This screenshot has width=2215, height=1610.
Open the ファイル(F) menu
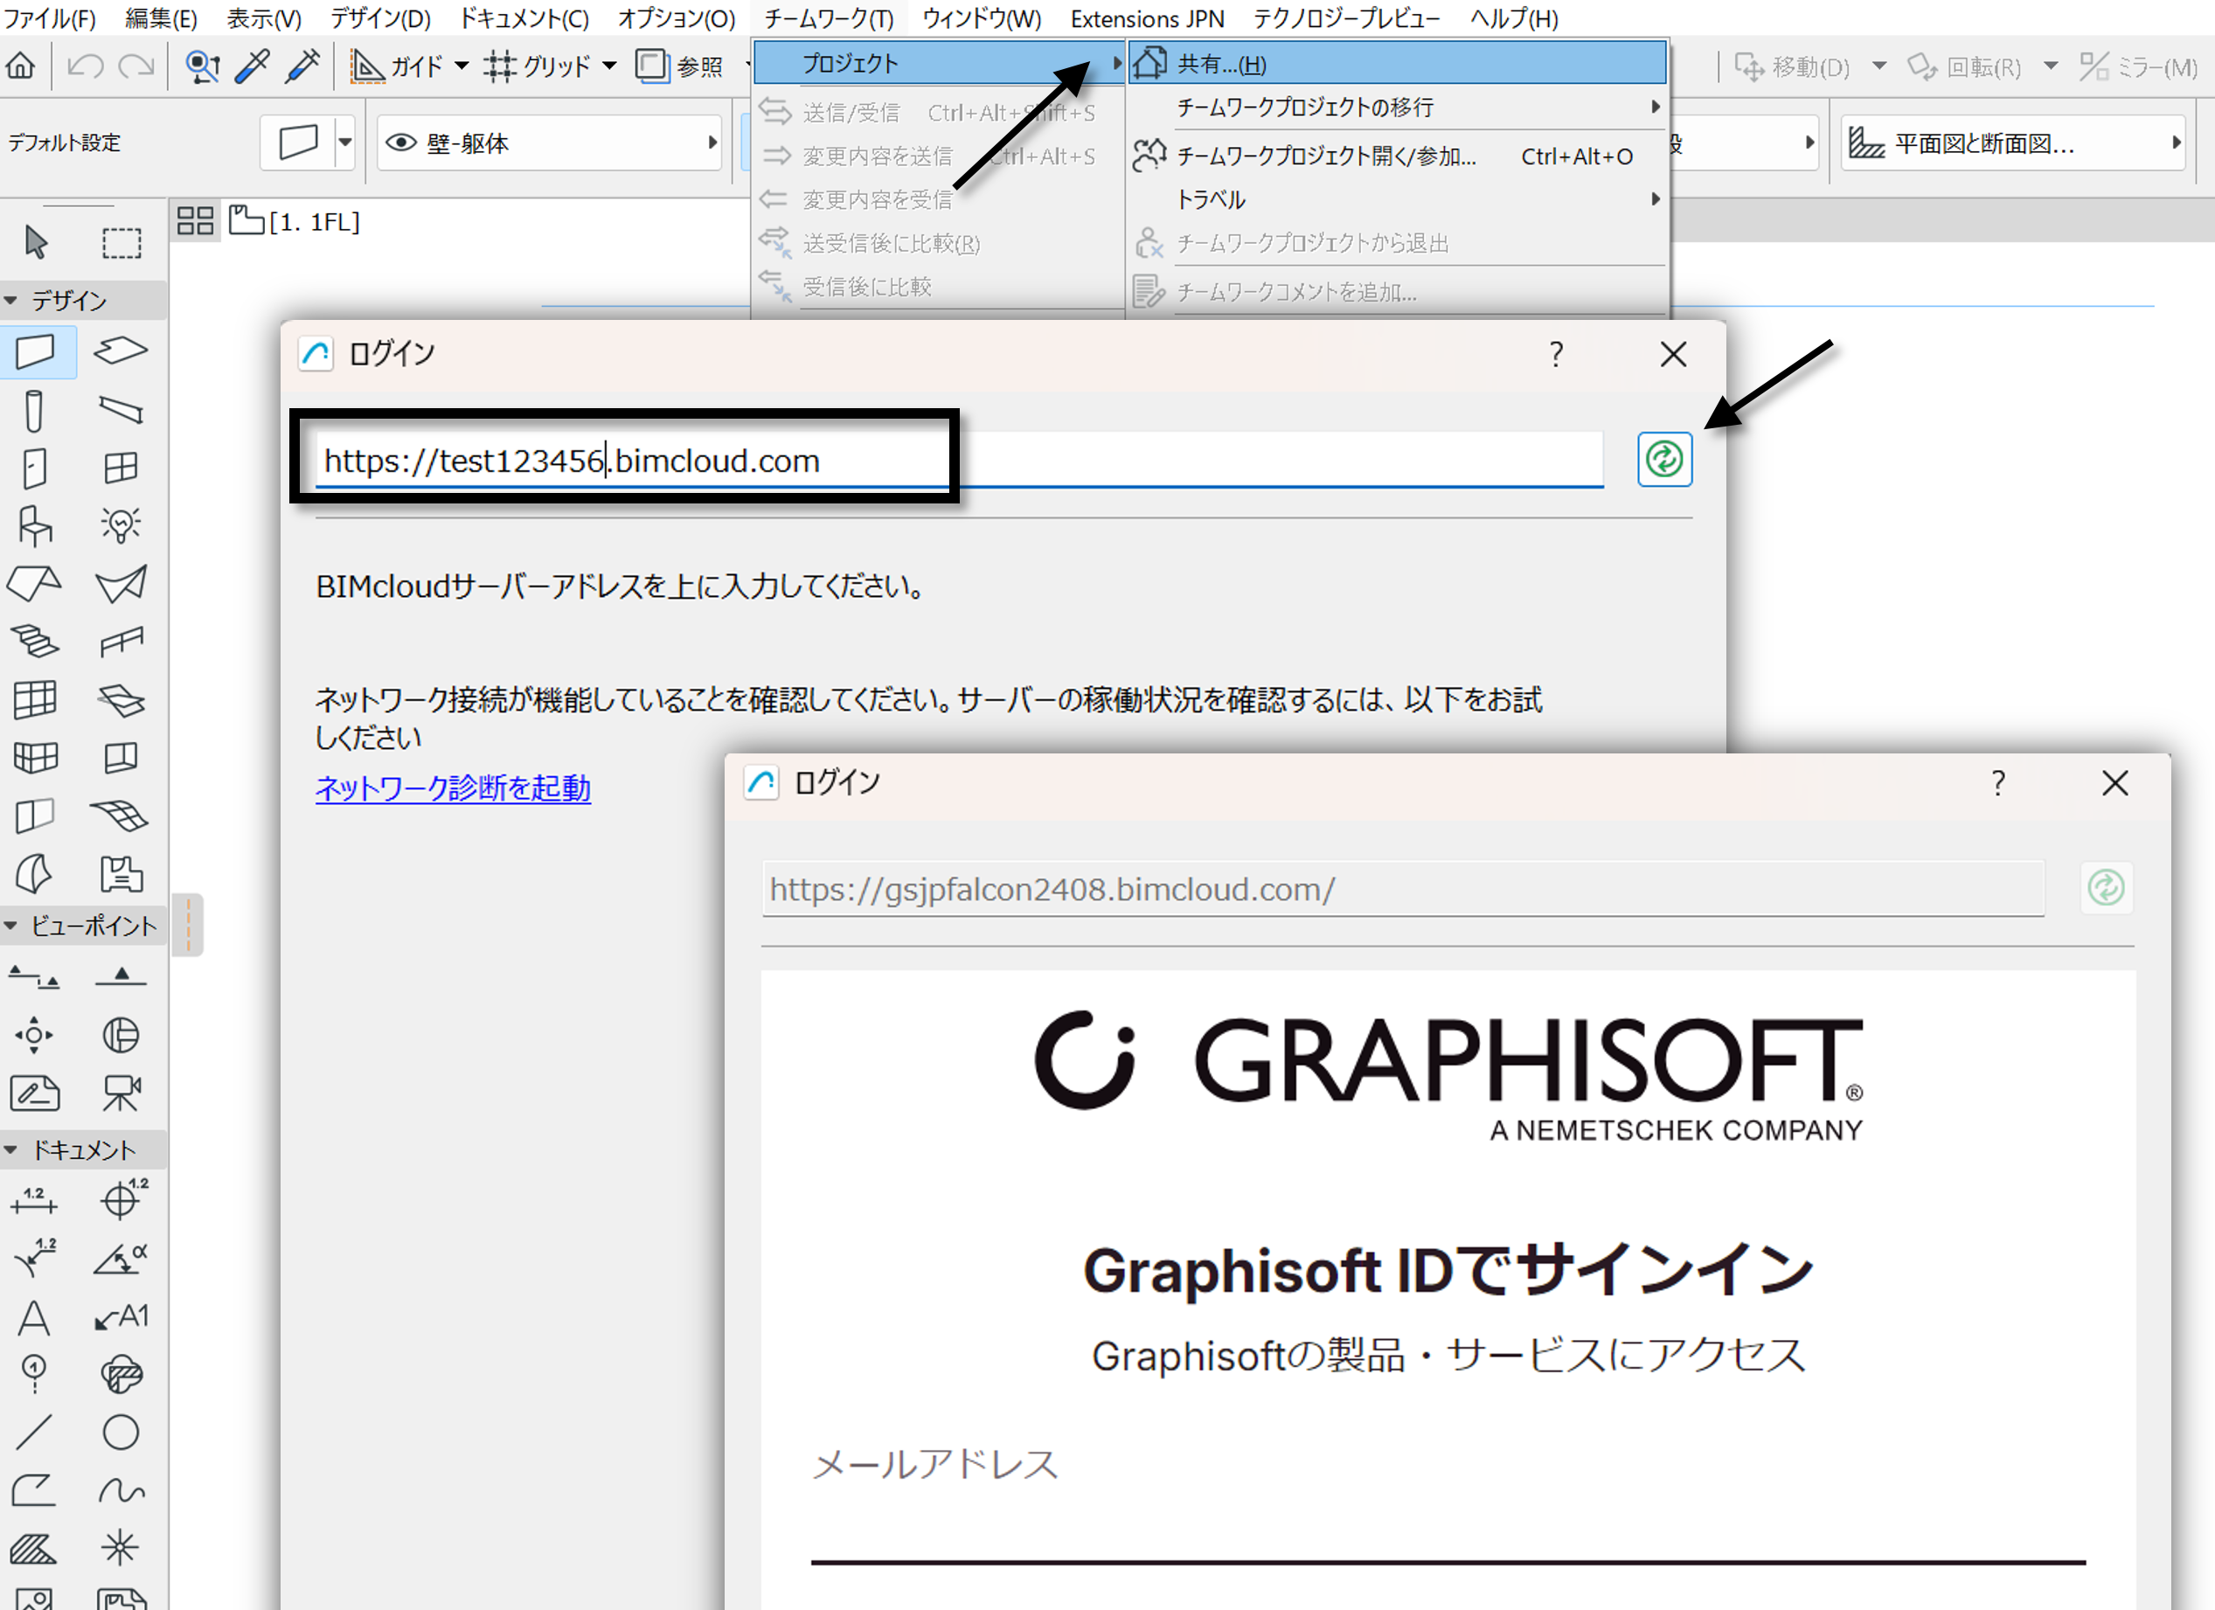coord(50,17)
